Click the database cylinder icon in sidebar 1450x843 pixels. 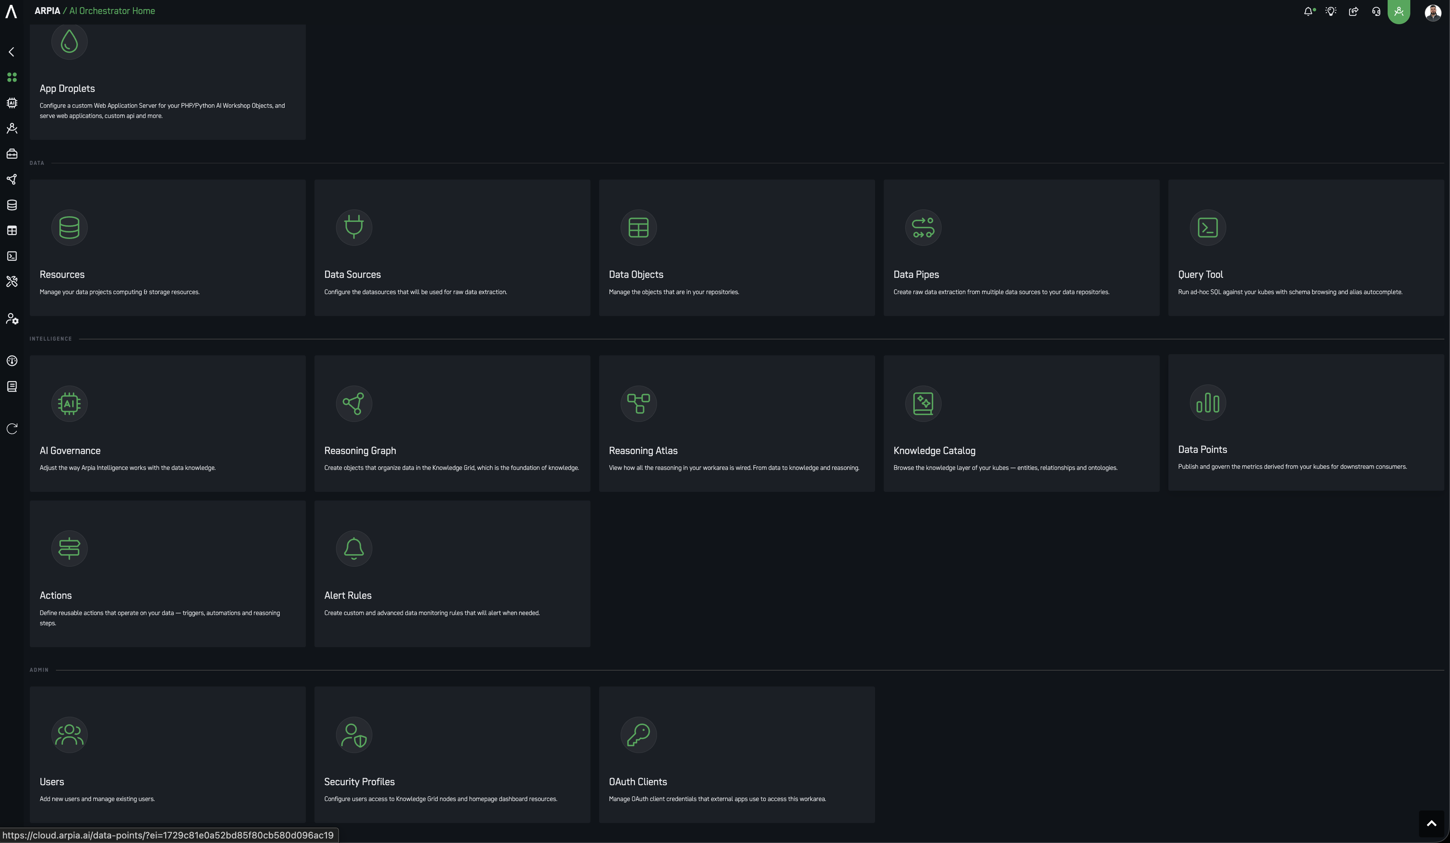click(11, 205)
